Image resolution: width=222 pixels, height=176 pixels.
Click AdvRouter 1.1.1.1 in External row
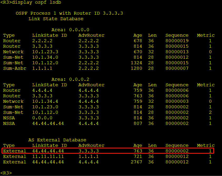click(x=89, y=156)
